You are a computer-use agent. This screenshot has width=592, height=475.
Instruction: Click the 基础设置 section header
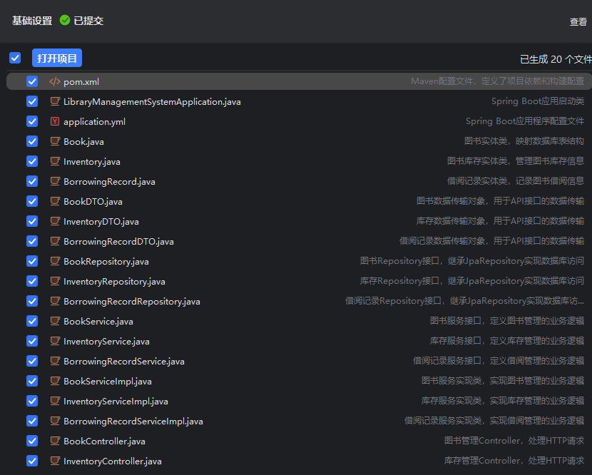(32, 21)
